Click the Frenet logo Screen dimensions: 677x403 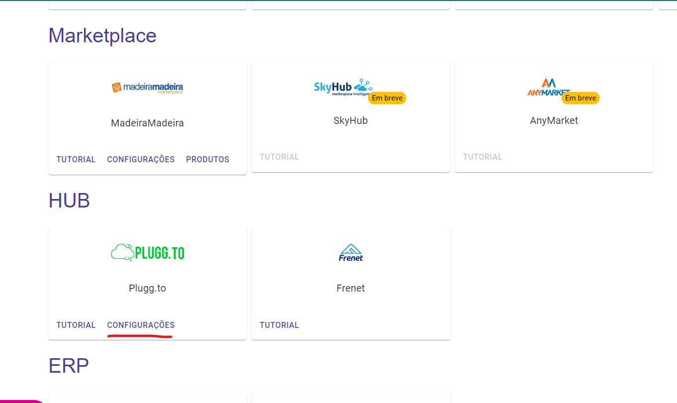coord(351,253)
